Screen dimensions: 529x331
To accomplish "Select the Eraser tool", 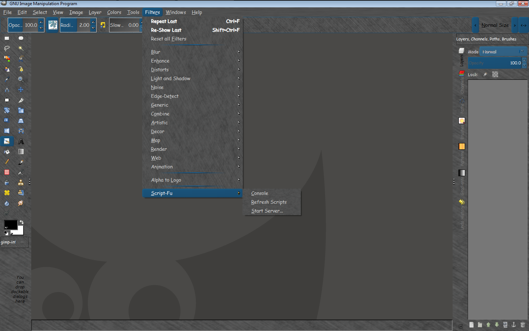I will pos(7,172).
